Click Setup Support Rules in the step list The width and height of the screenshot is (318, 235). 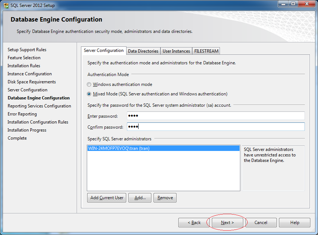tap(27, 50)
